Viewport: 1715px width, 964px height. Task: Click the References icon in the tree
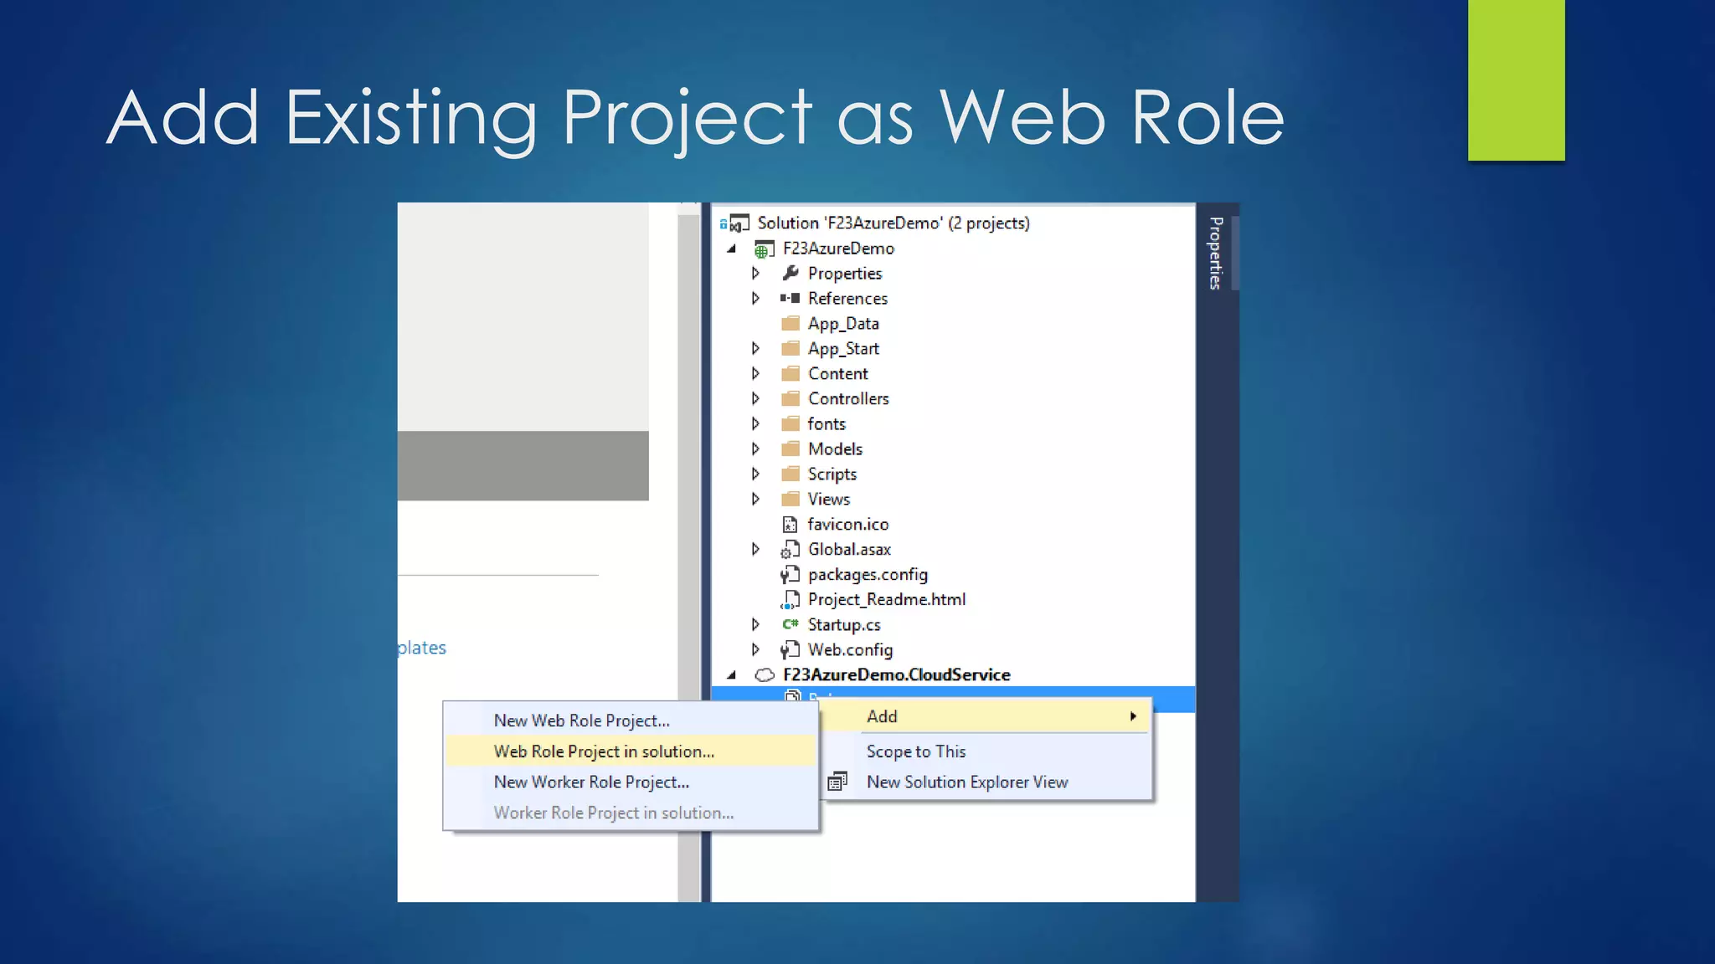point(790,298)
